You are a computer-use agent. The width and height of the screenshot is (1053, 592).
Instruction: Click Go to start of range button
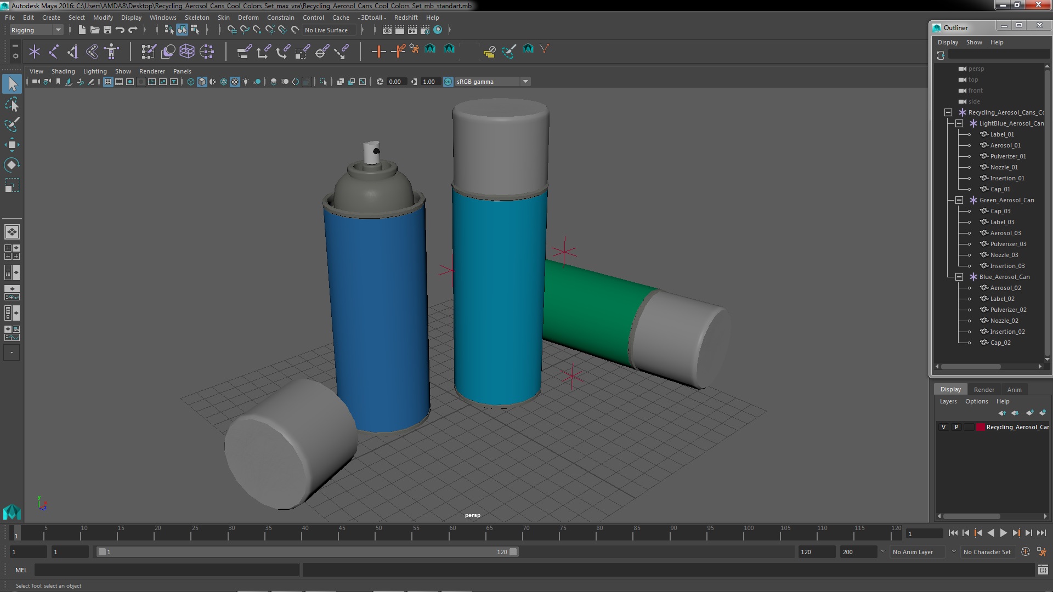[953, 533]
